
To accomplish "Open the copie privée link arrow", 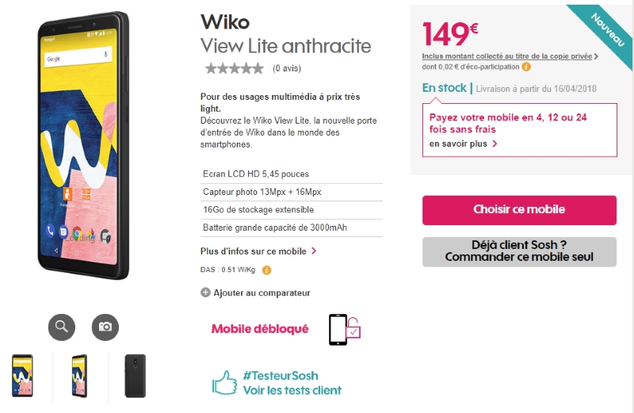I will coord(596,56).
